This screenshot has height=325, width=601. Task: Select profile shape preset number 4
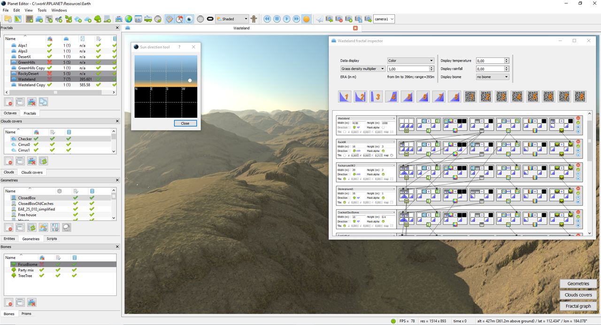pos(392,97)
